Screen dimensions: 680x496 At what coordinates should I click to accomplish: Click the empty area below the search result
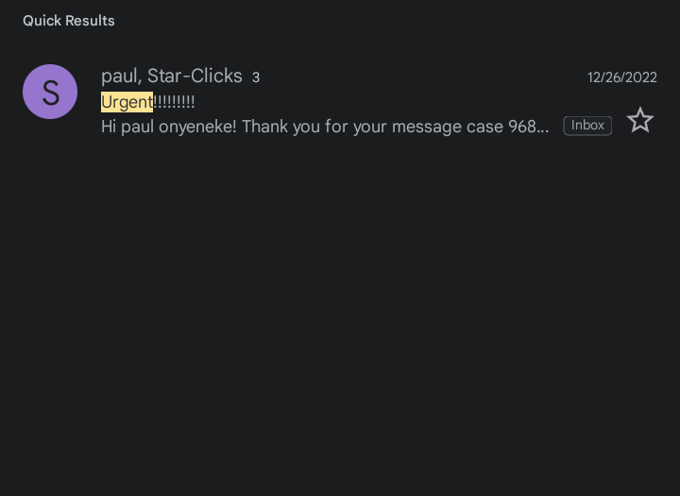(x=340, y=321)
